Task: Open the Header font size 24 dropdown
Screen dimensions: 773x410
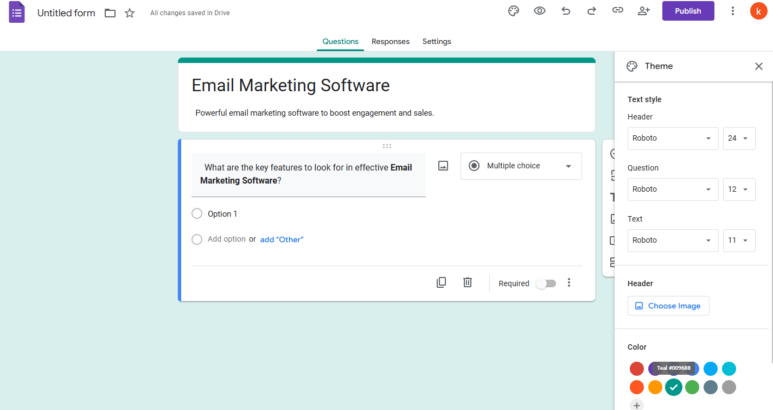Action: coord(739,138)
